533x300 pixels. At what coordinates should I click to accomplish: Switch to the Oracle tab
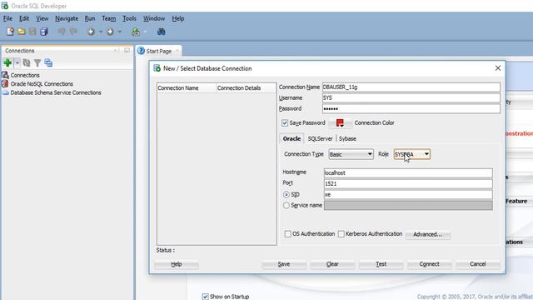291,138
